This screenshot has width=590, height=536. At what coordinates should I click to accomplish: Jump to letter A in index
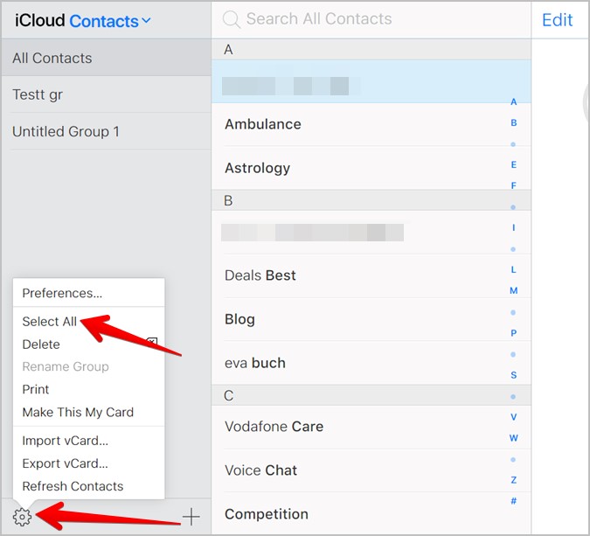point(514,101)
